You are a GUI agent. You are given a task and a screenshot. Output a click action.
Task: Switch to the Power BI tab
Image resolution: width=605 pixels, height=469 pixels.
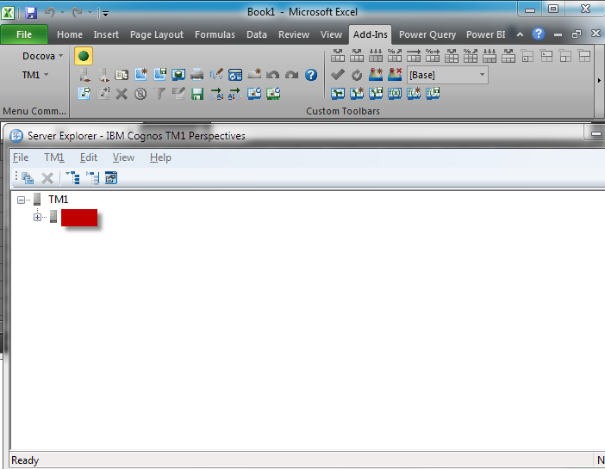485,34
